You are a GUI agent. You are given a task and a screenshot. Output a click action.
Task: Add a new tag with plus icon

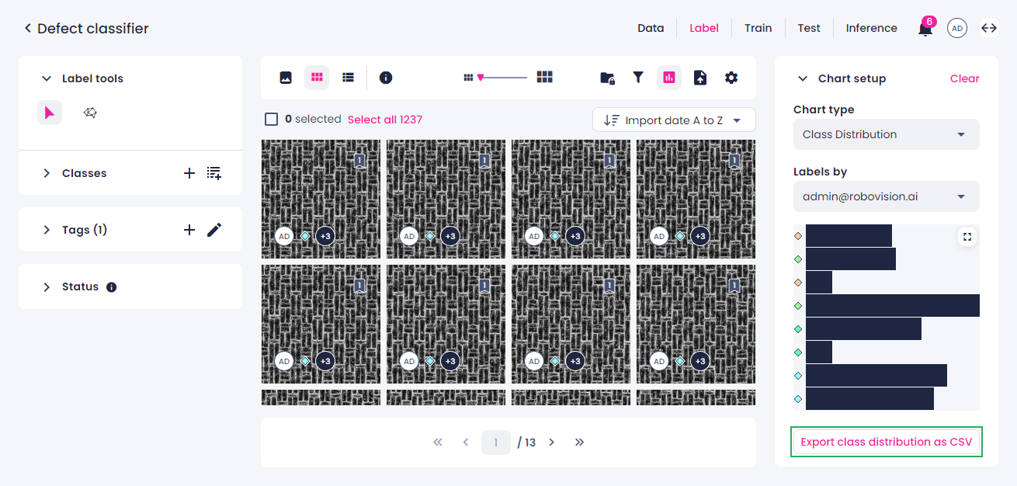pos(189,230)
